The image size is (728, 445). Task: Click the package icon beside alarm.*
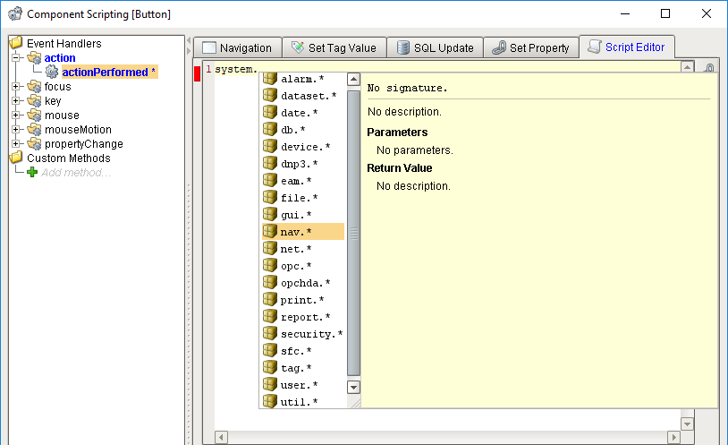tap(270, 79)
